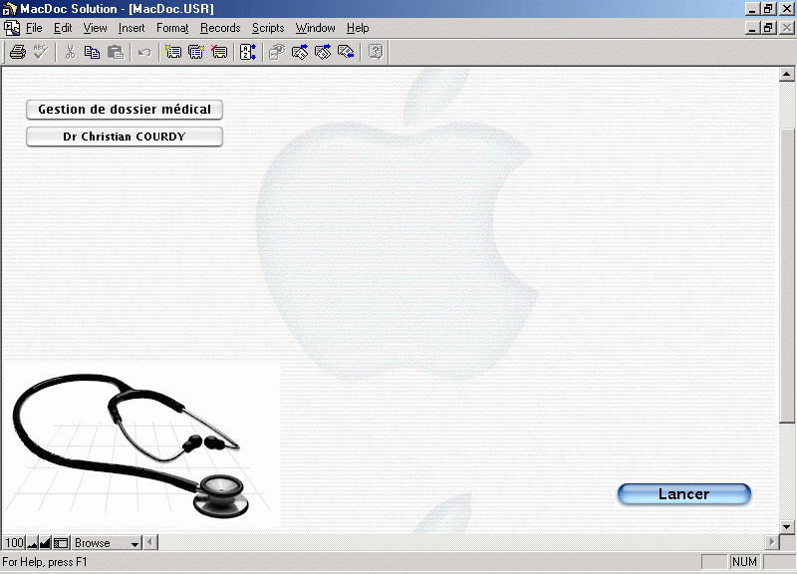Restore the inner MacDoc.USR document window
Screen dimensions: 797x574
tap(768, 28)
